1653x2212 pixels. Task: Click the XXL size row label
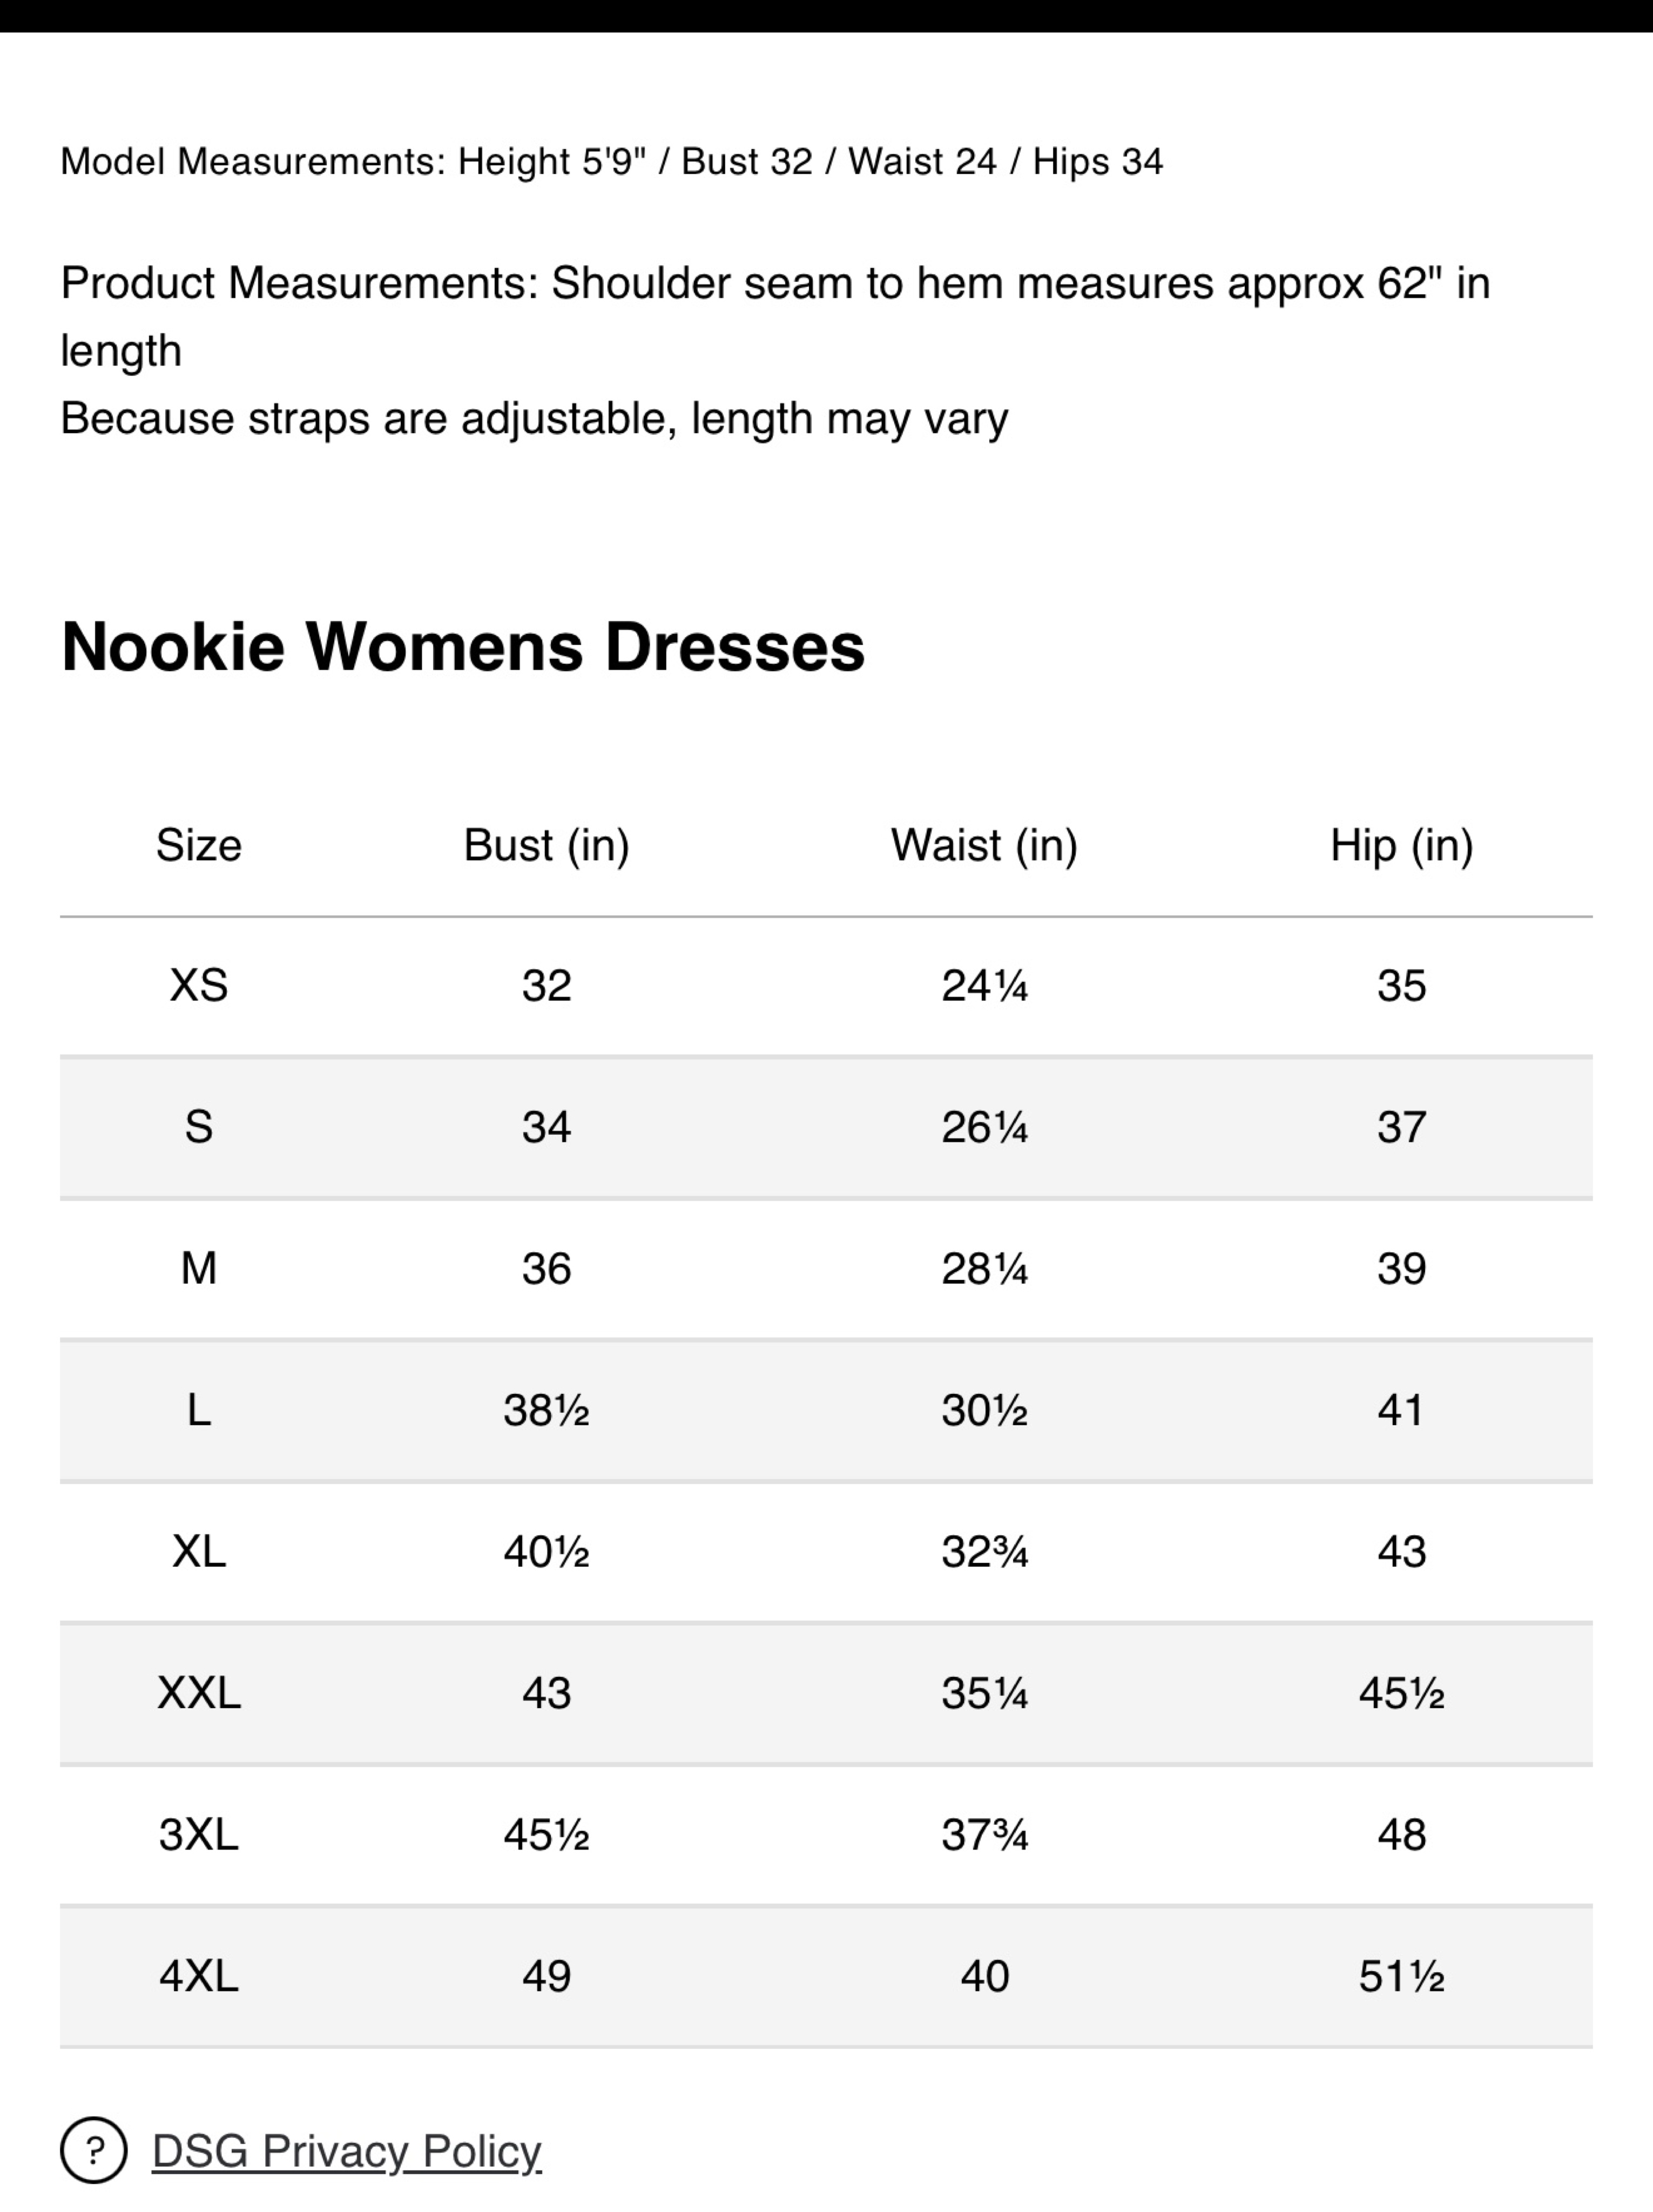pyautogui.click(x=199, y=1694)
